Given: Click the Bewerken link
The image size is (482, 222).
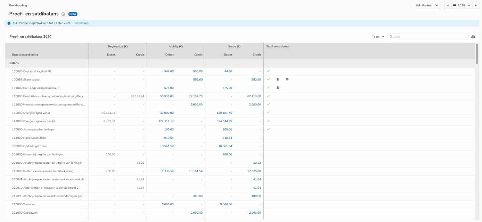Looking at the screenshot, I should click(x=81, y=23).
